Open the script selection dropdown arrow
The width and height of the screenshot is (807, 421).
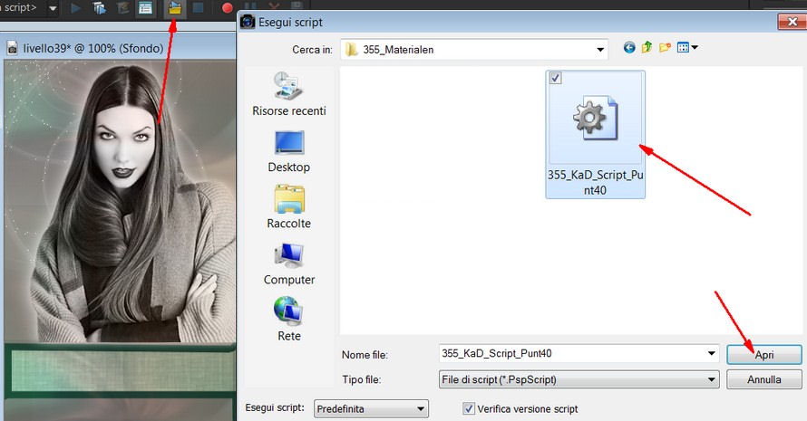53,8
